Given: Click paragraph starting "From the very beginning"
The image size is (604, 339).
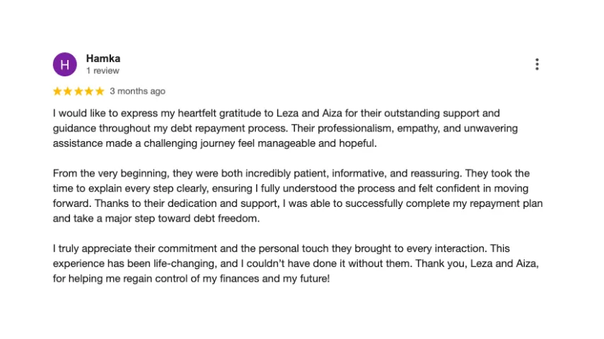Looking at the screenshot, I should tap(298, 196).
